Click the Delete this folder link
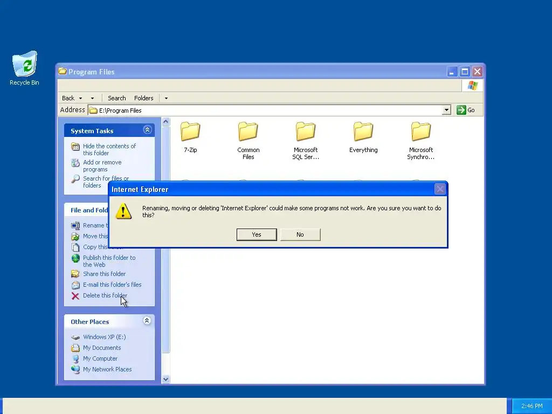552x414 pixels. click(105, 296)
